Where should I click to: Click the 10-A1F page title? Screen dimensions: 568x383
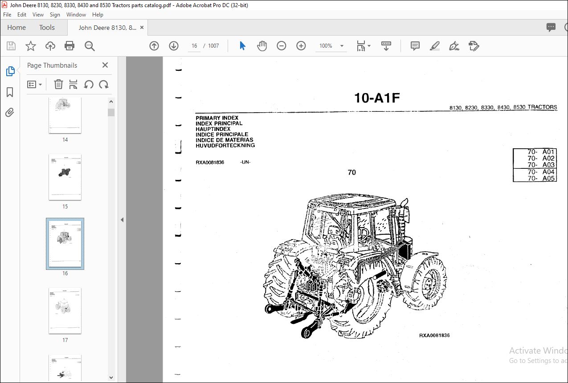click(377, 98)
